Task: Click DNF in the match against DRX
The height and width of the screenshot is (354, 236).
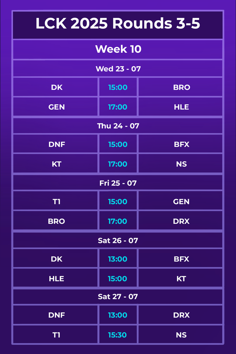Action: click(56, 315)
